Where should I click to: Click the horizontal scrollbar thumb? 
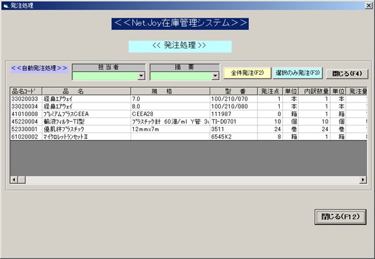click(22, 179)
